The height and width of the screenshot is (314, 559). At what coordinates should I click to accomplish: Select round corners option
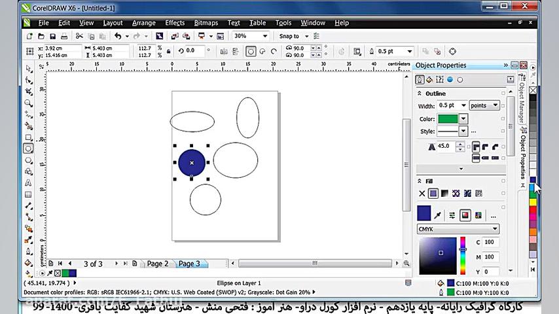coord(486,147)
